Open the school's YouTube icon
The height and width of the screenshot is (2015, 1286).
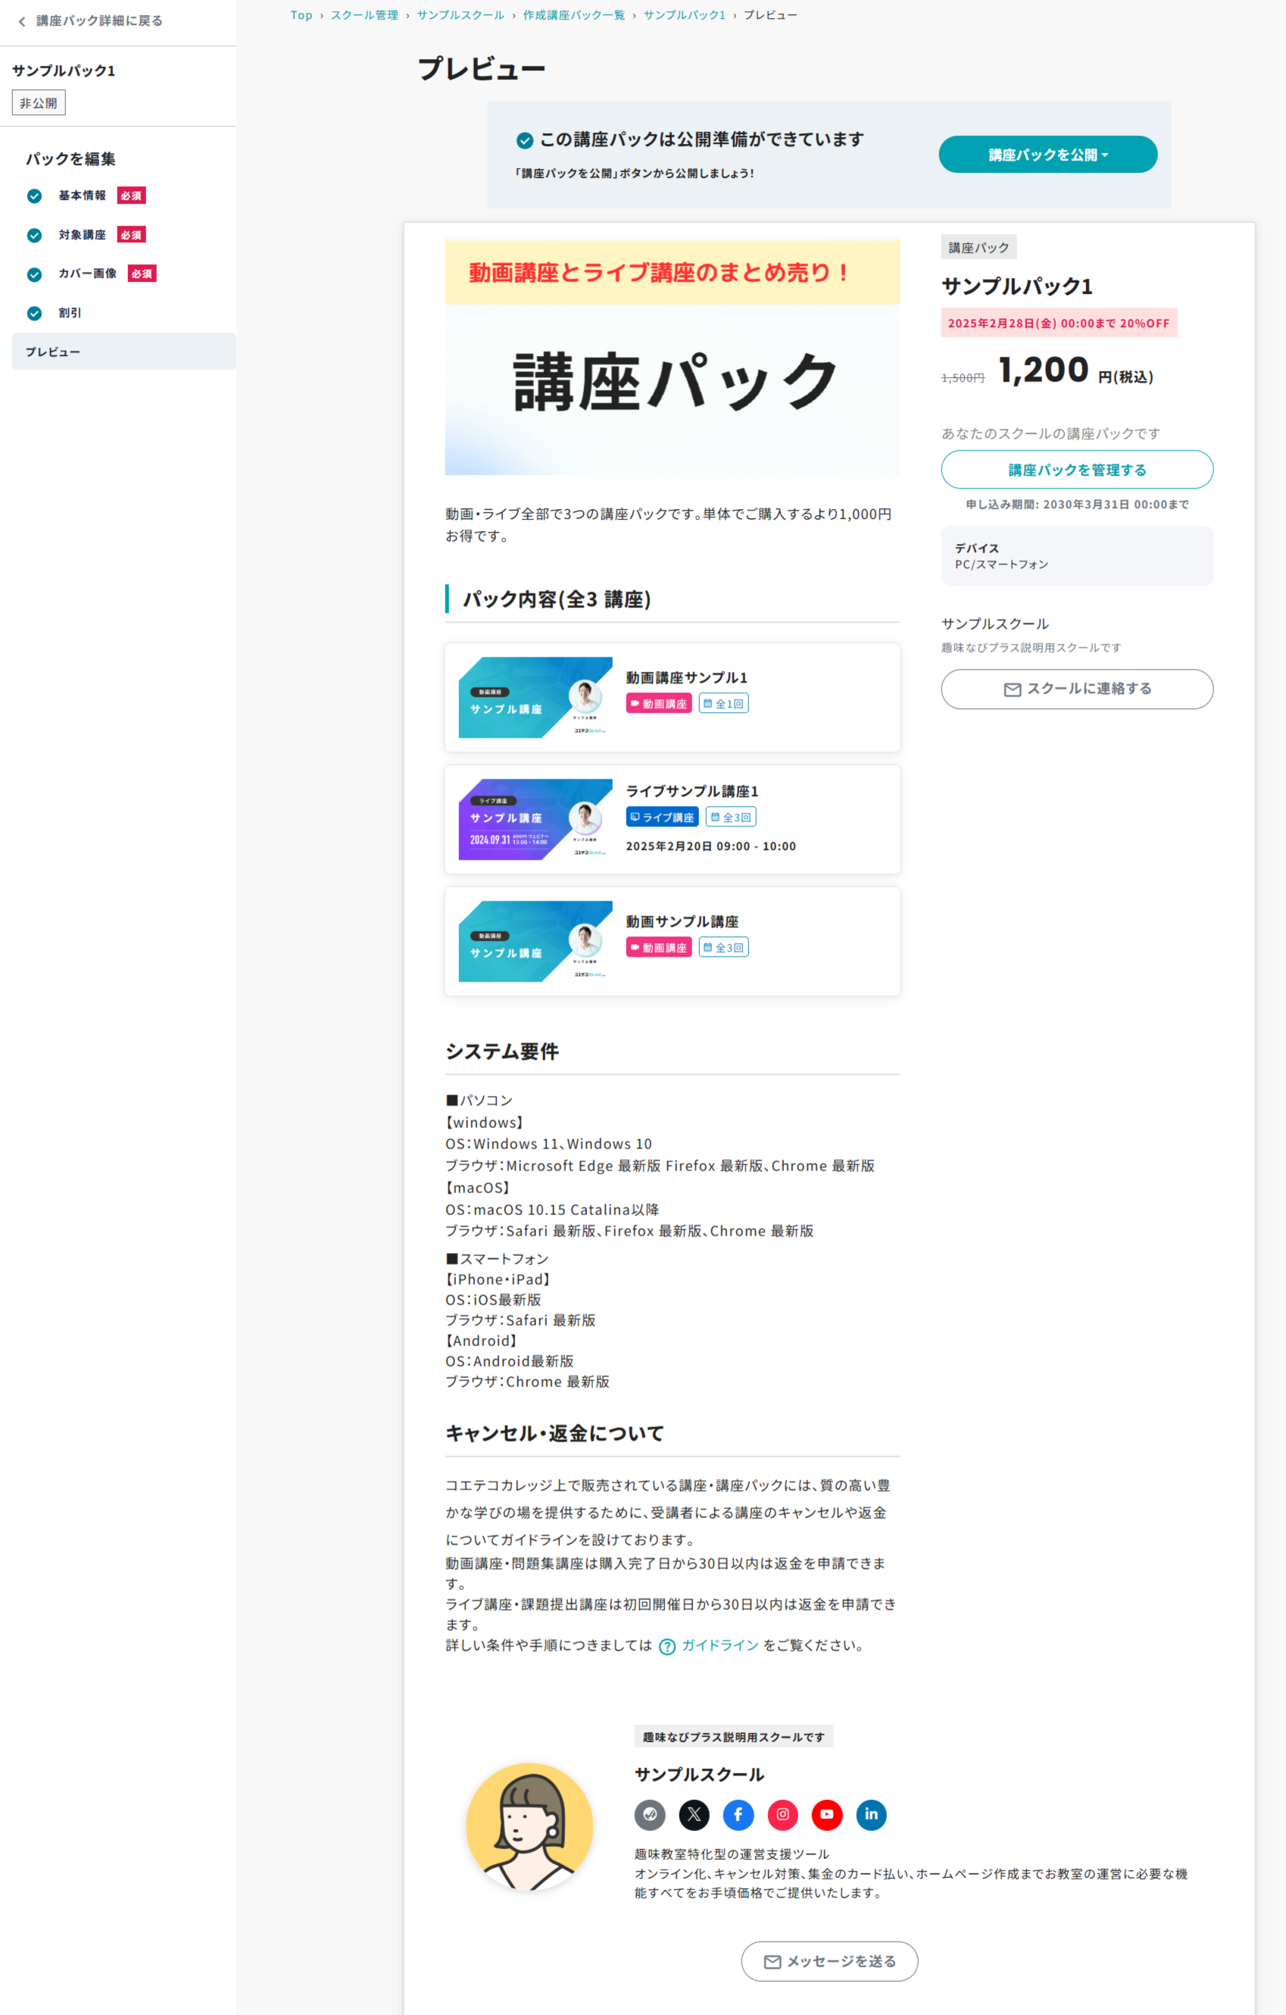[826, 1814]
